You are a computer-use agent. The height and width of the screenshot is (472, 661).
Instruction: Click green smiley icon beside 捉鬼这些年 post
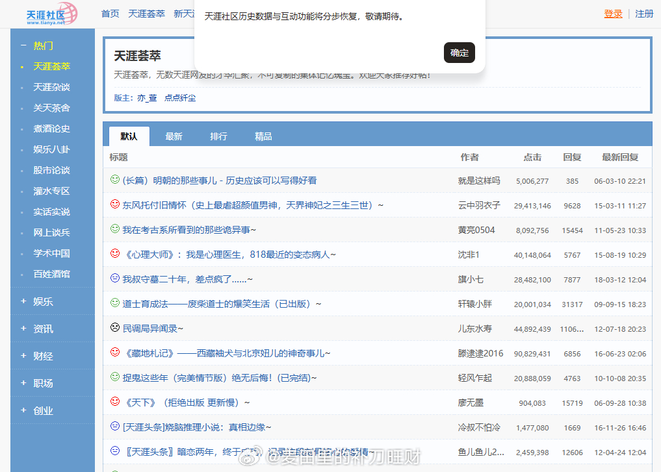(115, 377)
